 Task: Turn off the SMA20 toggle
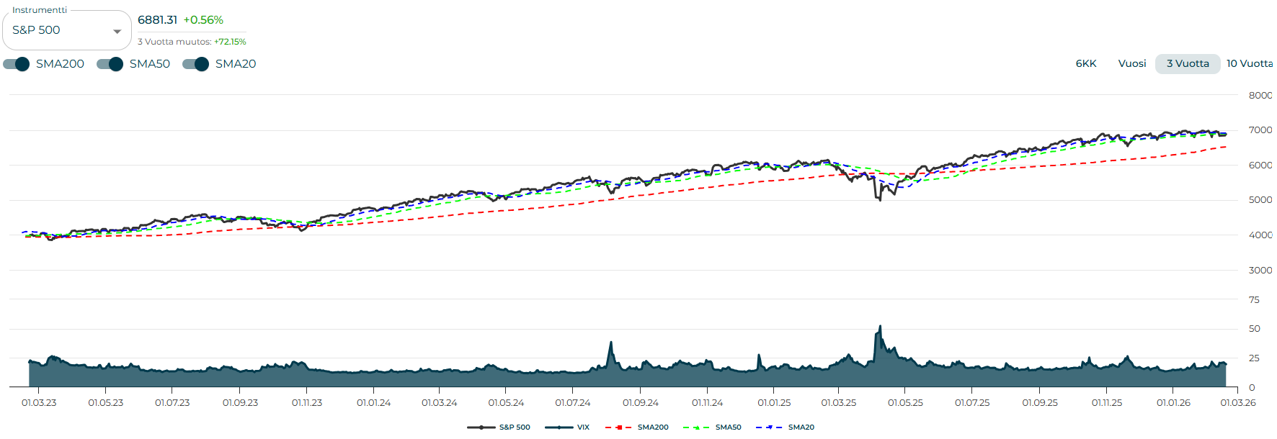click(x=196, y=64)
